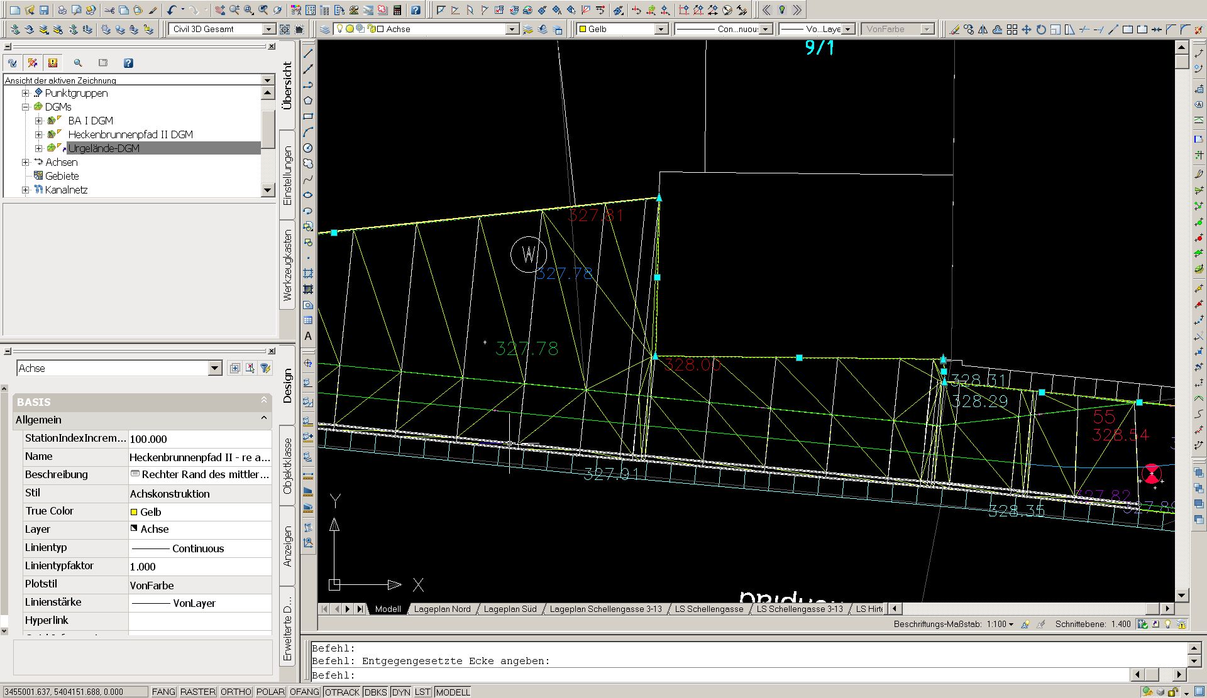Open the Toolspace help icon

point(128,63)
